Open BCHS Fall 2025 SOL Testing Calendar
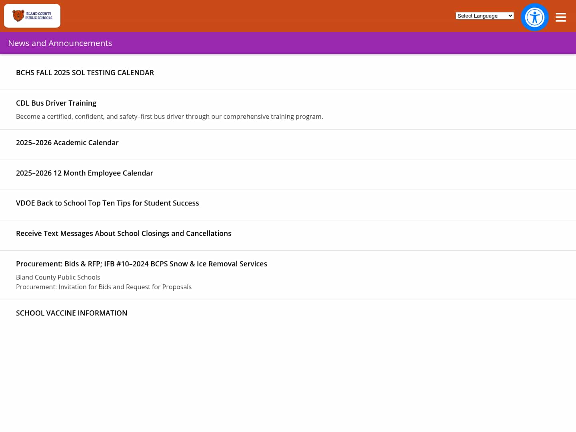 [85, 73]
